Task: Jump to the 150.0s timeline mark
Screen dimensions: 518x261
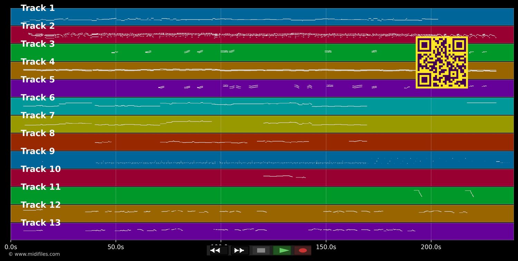Action: (x=326, y=247)
